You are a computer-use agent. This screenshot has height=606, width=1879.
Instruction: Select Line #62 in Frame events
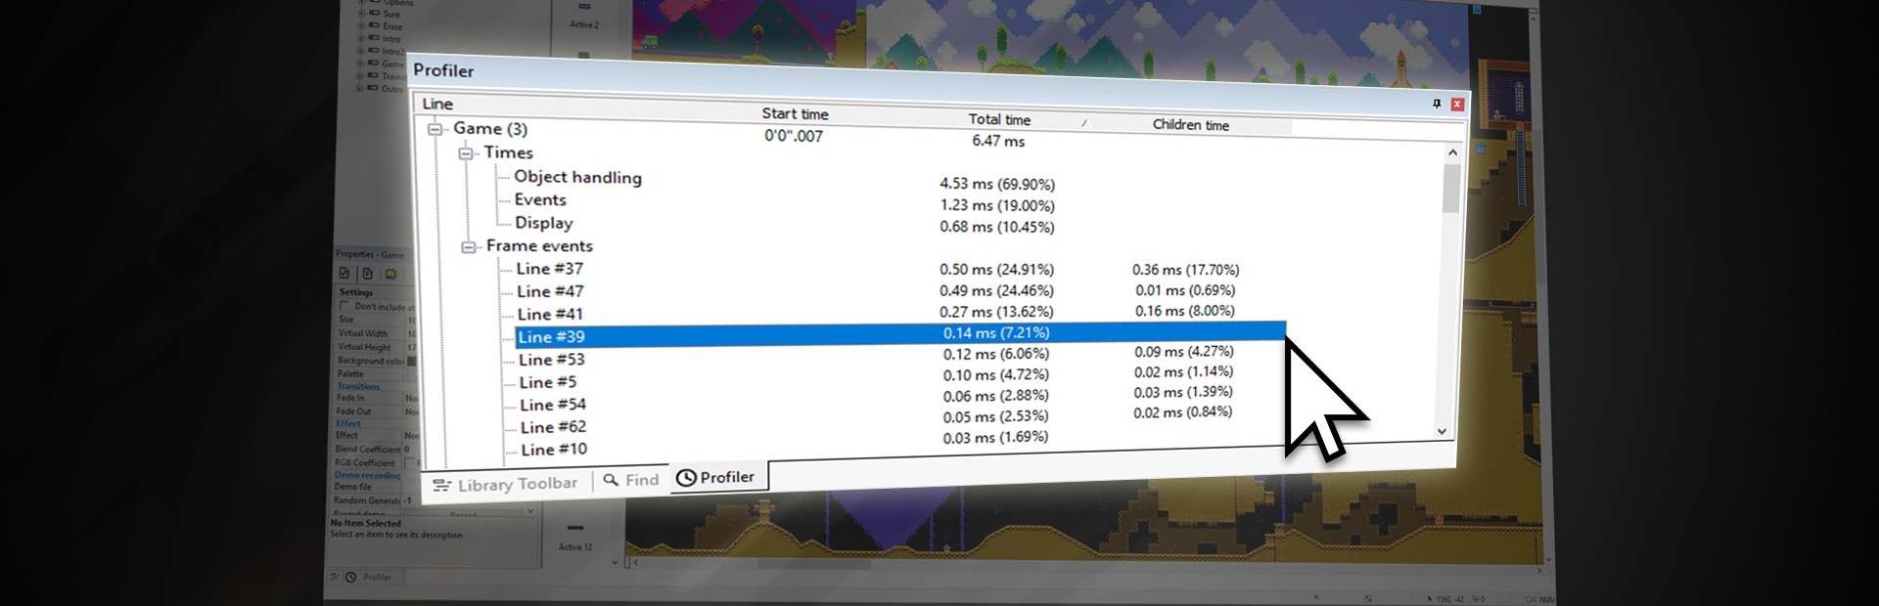pos(554,427)
